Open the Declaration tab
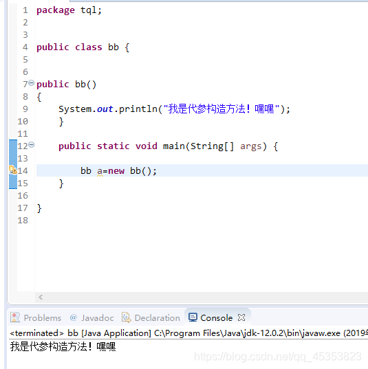Viewport: 368px width, 369px height. click(x=151, y=317)
